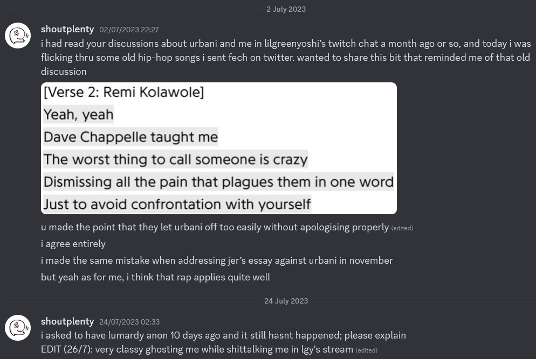Screen dimensions: 536x359
Task: Select the "i agree entirely" message
Action: pos(73,244)
